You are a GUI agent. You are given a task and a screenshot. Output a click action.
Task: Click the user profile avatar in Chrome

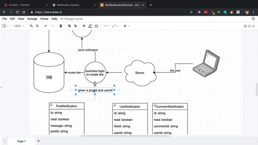(x=247, y=12)
